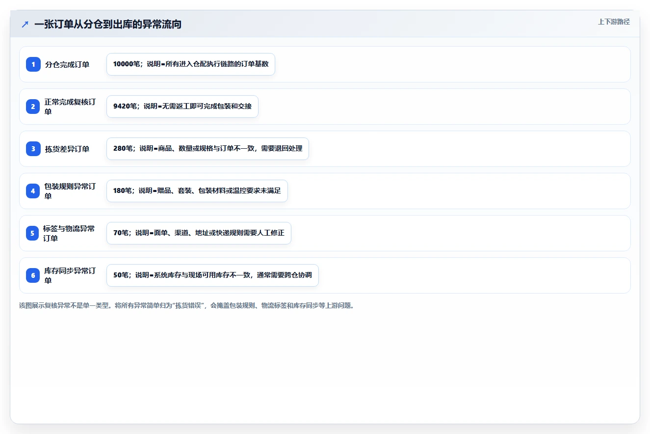Open the 180笔 packaging rule description box
650x434 pixels.
[x=197, y=191]
